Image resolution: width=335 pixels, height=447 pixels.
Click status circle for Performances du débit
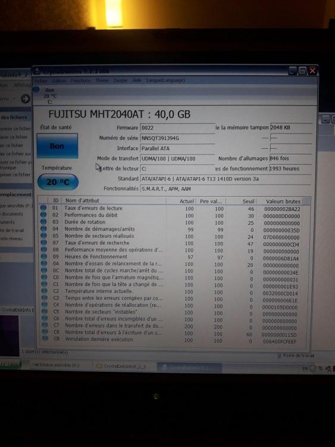43,215
